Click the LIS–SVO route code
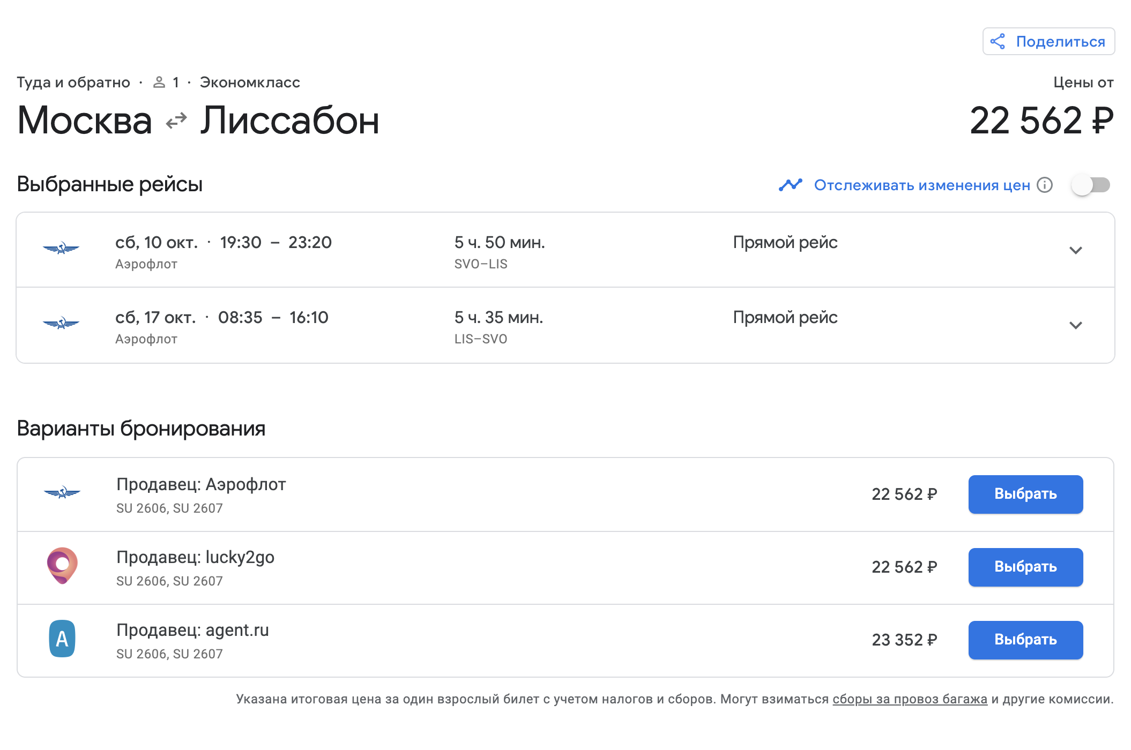This screenshot has width=1131, height=750. coord(481,339)
